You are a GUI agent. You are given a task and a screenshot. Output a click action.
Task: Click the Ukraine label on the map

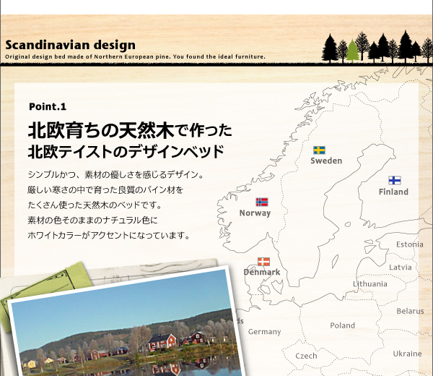407,354
